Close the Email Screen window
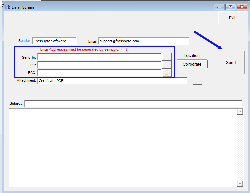The image size is (250, 193). 241,7
